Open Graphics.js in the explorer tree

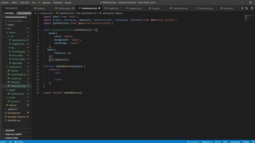(x=16, y=78)
